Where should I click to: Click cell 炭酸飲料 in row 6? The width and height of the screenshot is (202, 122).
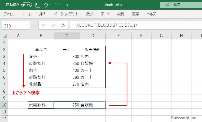click(x=41, y=77)
